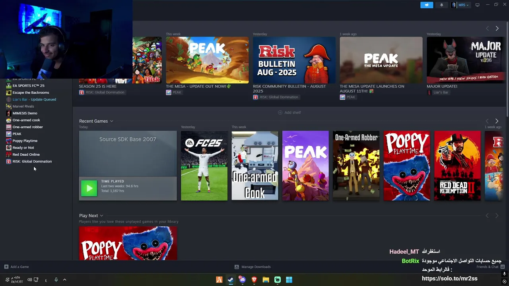The height and width of the screenshot is (286, 509).
Task: Click the taskbar network icon
Action: click(x=36, y=280)
